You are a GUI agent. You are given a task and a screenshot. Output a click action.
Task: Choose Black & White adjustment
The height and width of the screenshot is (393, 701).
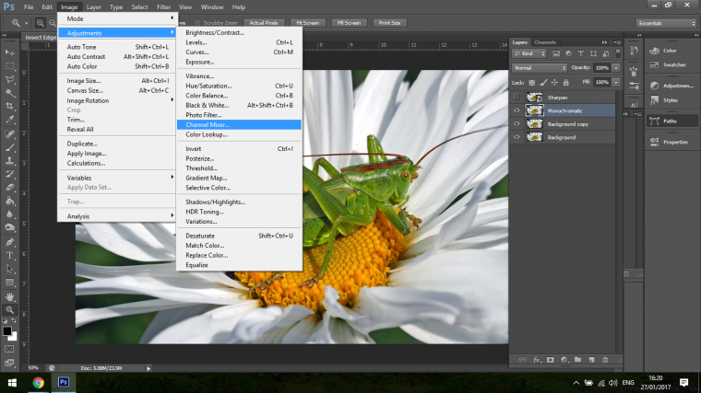click(239, 105)
